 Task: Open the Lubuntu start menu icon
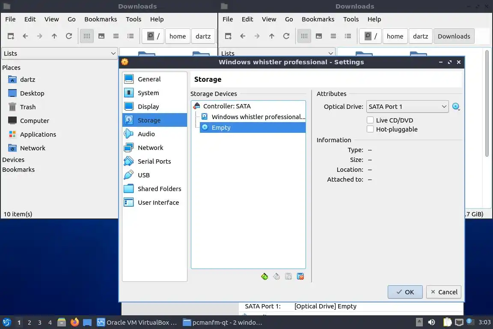coord(7,323)
